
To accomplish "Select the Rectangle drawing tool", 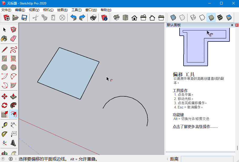I will point(4,58).
